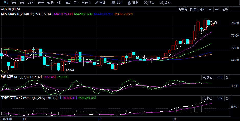The image size is (240, 121).
Task: Click the right arrow indicator button
Action: tap(217, 9)
